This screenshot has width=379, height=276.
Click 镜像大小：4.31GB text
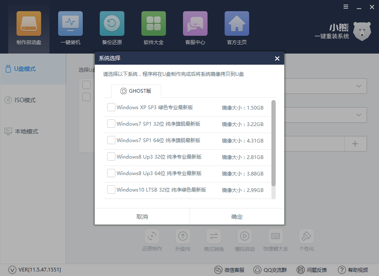[243, 140]
